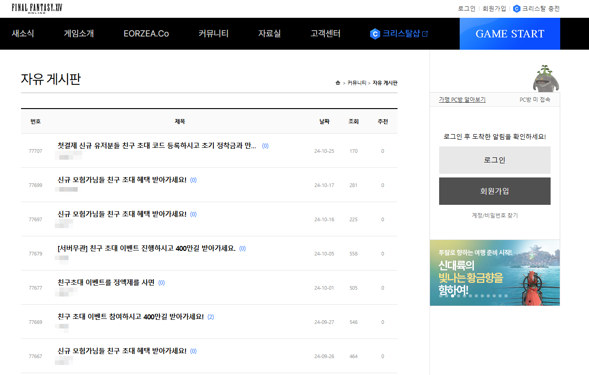Open post 77697 신규 모험가님들 친구 초대 혜택
The height and width of the screenshot is (375, 589).
[x=122, y=214]
